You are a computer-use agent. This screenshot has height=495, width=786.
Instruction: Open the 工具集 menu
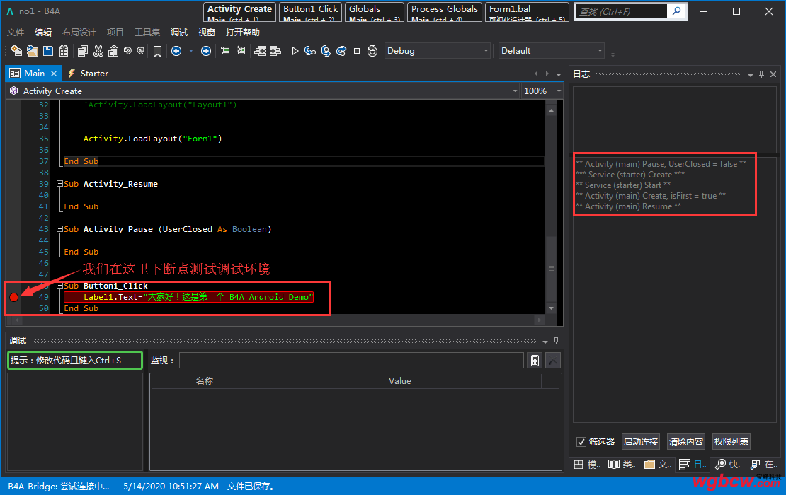pos(147,33)
